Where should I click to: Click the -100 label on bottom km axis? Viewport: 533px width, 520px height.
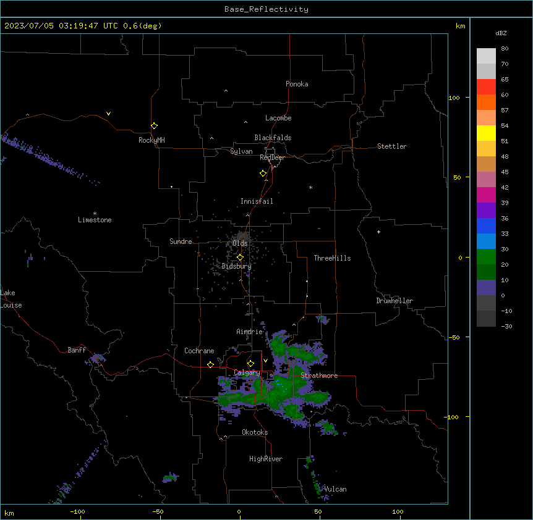pos(78,511)
